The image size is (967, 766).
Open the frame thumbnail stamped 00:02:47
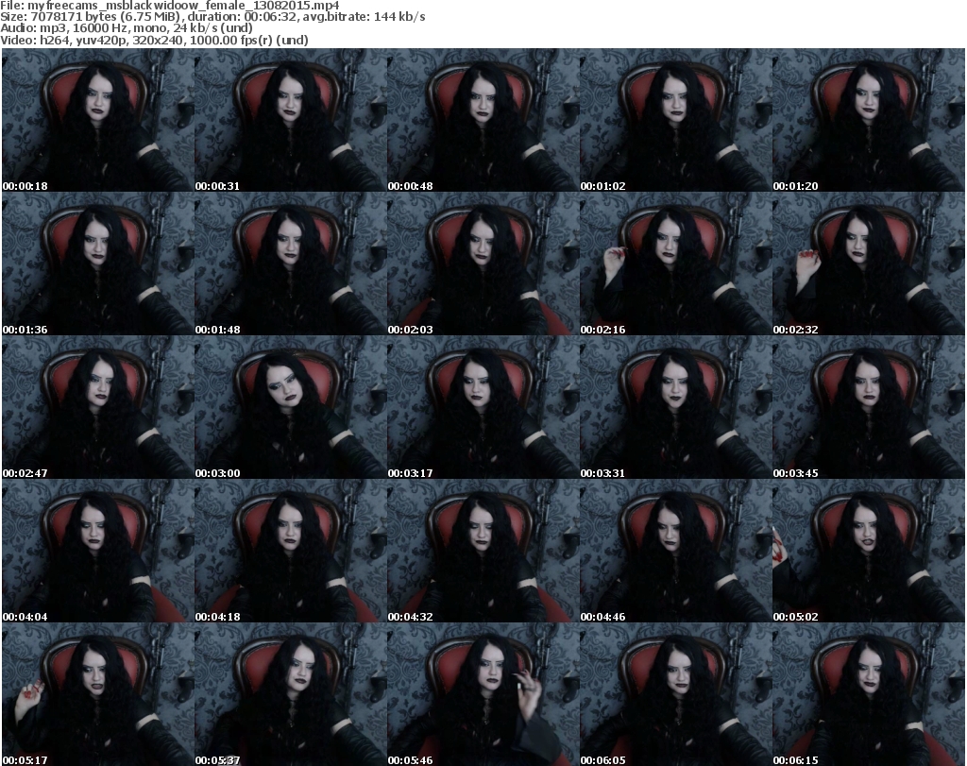pos(98,407)
